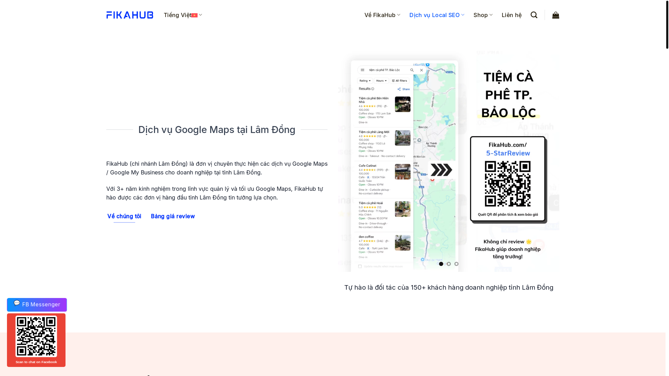Open the Về chúng tôi link

[x=124, y=216]
